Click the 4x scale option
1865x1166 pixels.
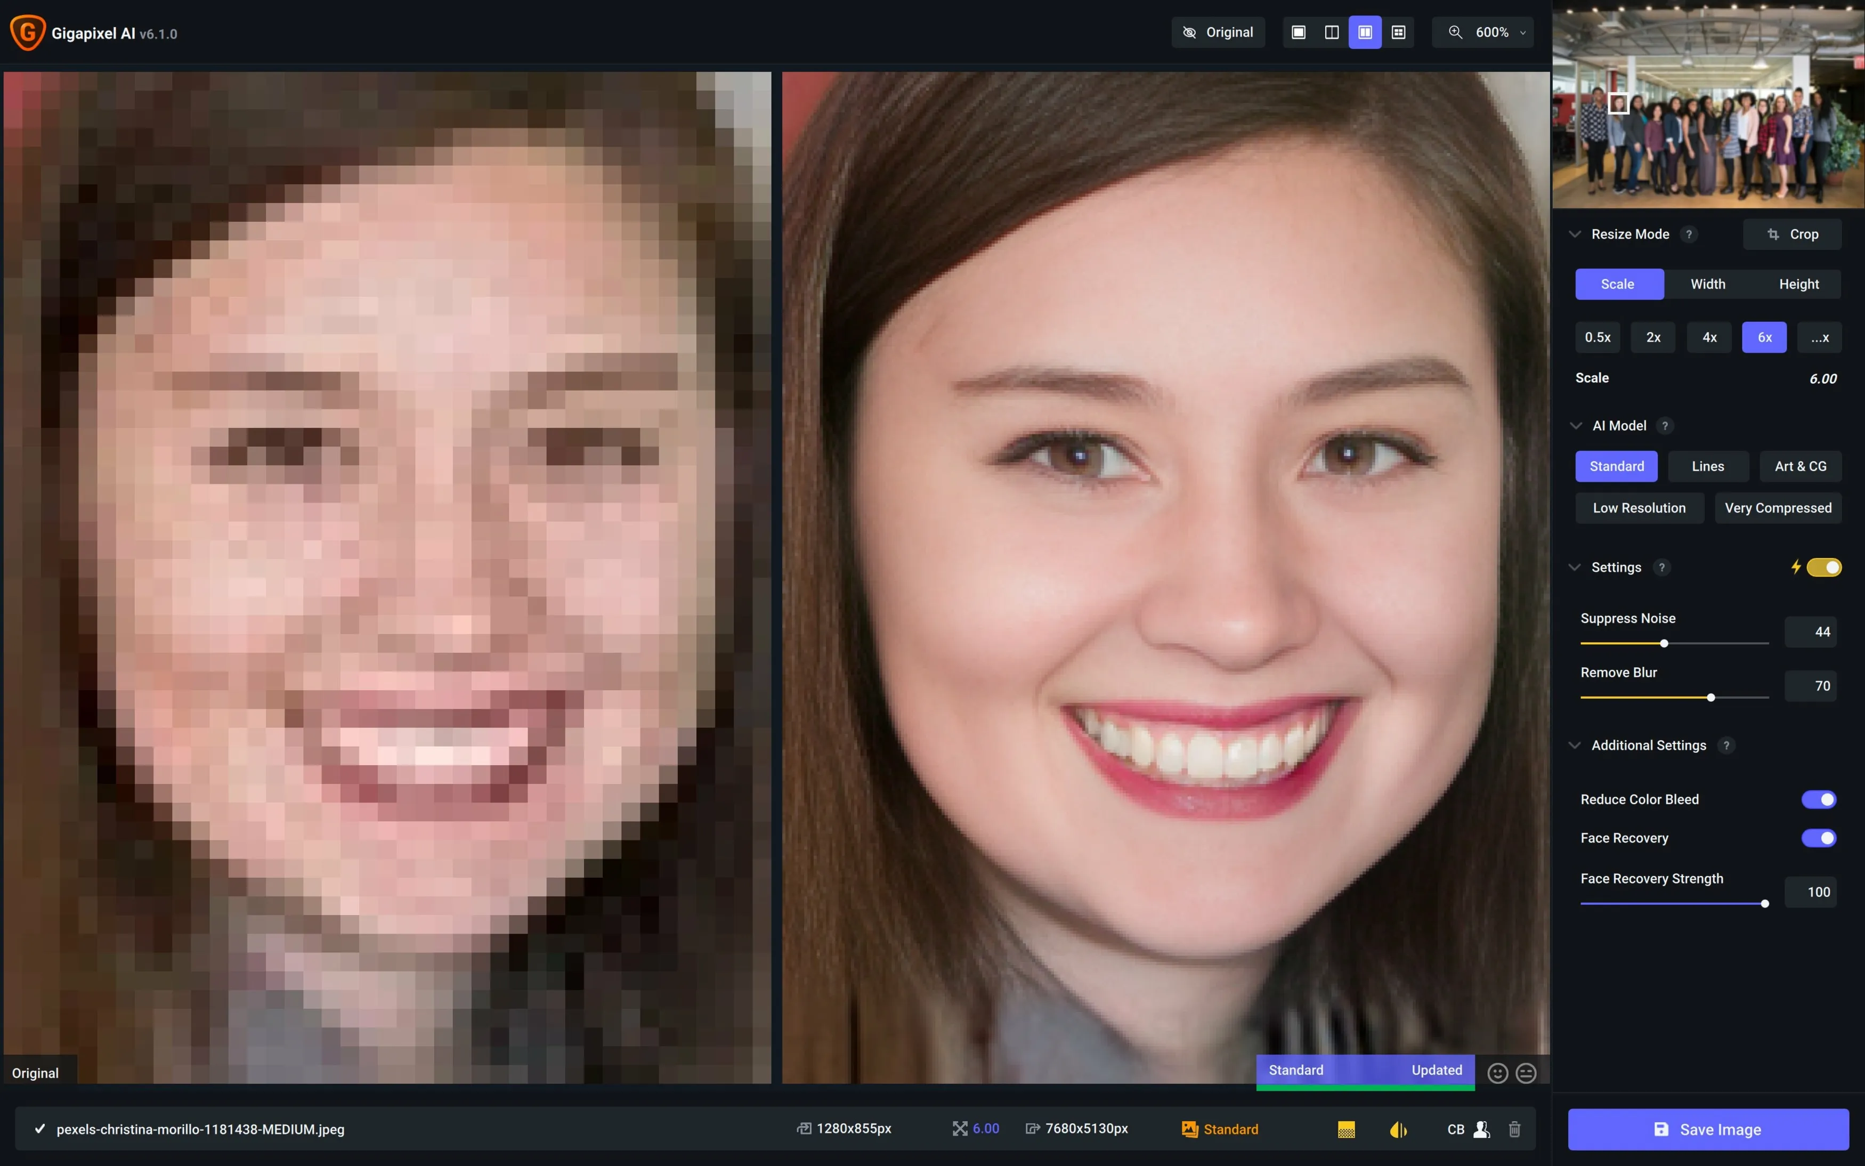tap(1708, 337)
